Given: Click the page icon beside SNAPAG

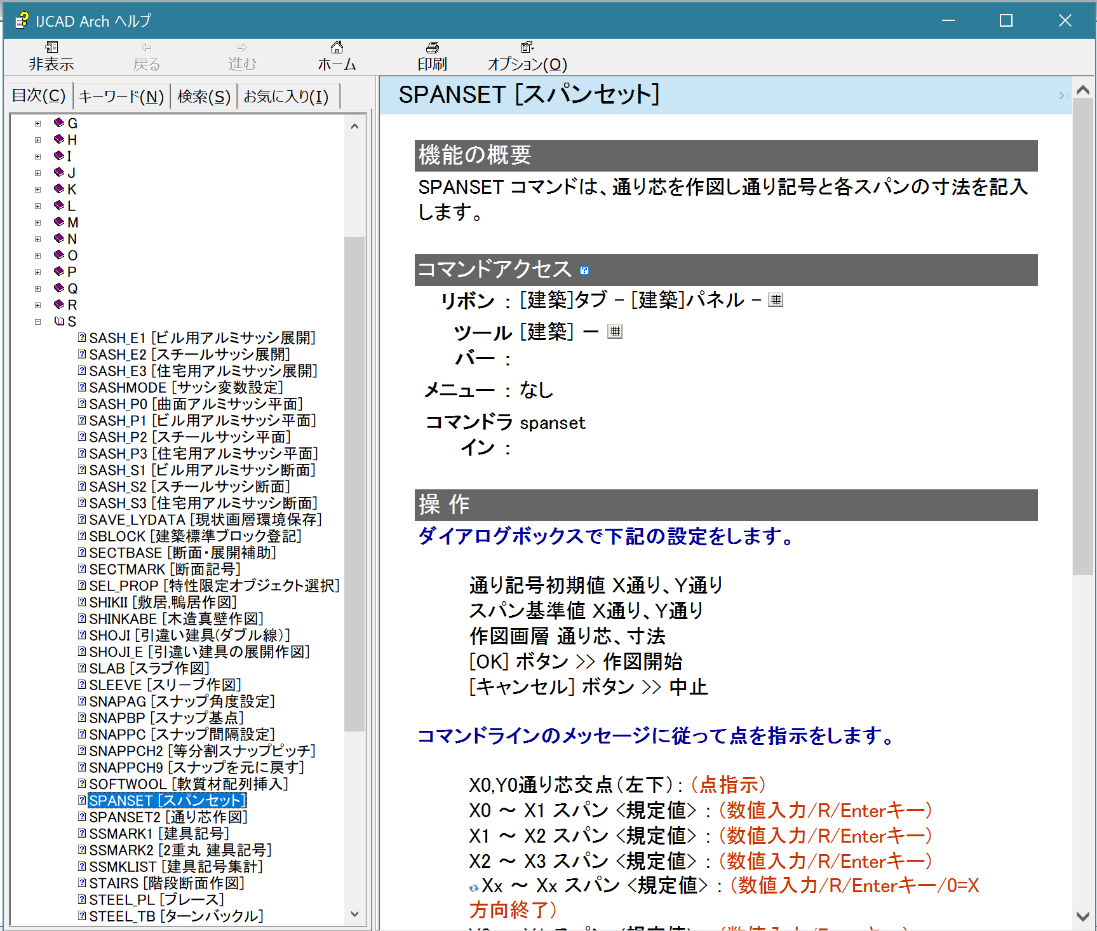Looking at the screenshot, I should [x=82, y=701].
